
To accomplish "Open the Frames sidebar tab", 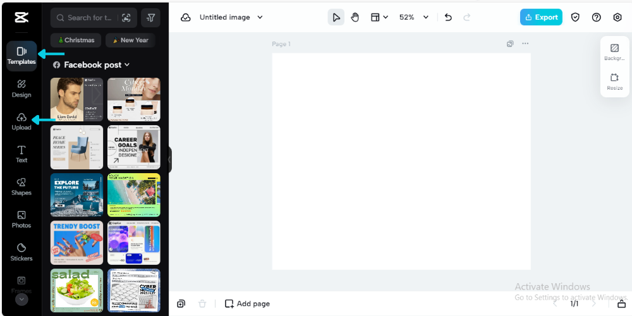I will point(21,284).
